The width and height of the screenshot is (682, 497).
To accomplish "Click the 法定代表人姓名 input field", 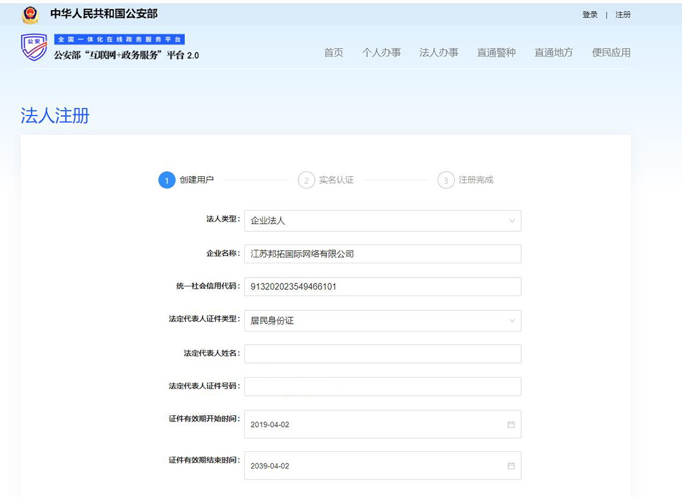I will pyautogui.click(x=383, y=353).
